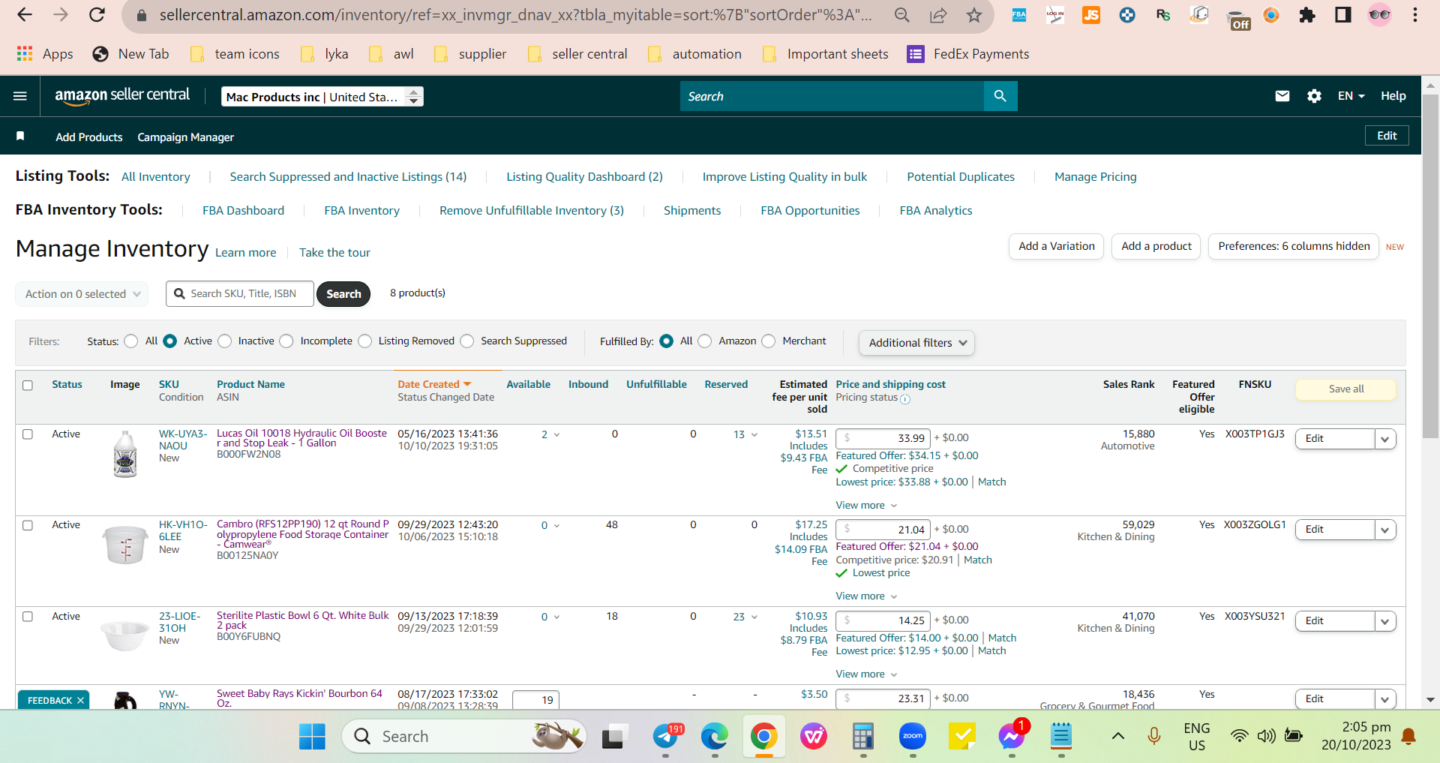Screen dimensions: 1440x763
Task: Open Action on 0 selected dropdown
Action: [82, 294]
